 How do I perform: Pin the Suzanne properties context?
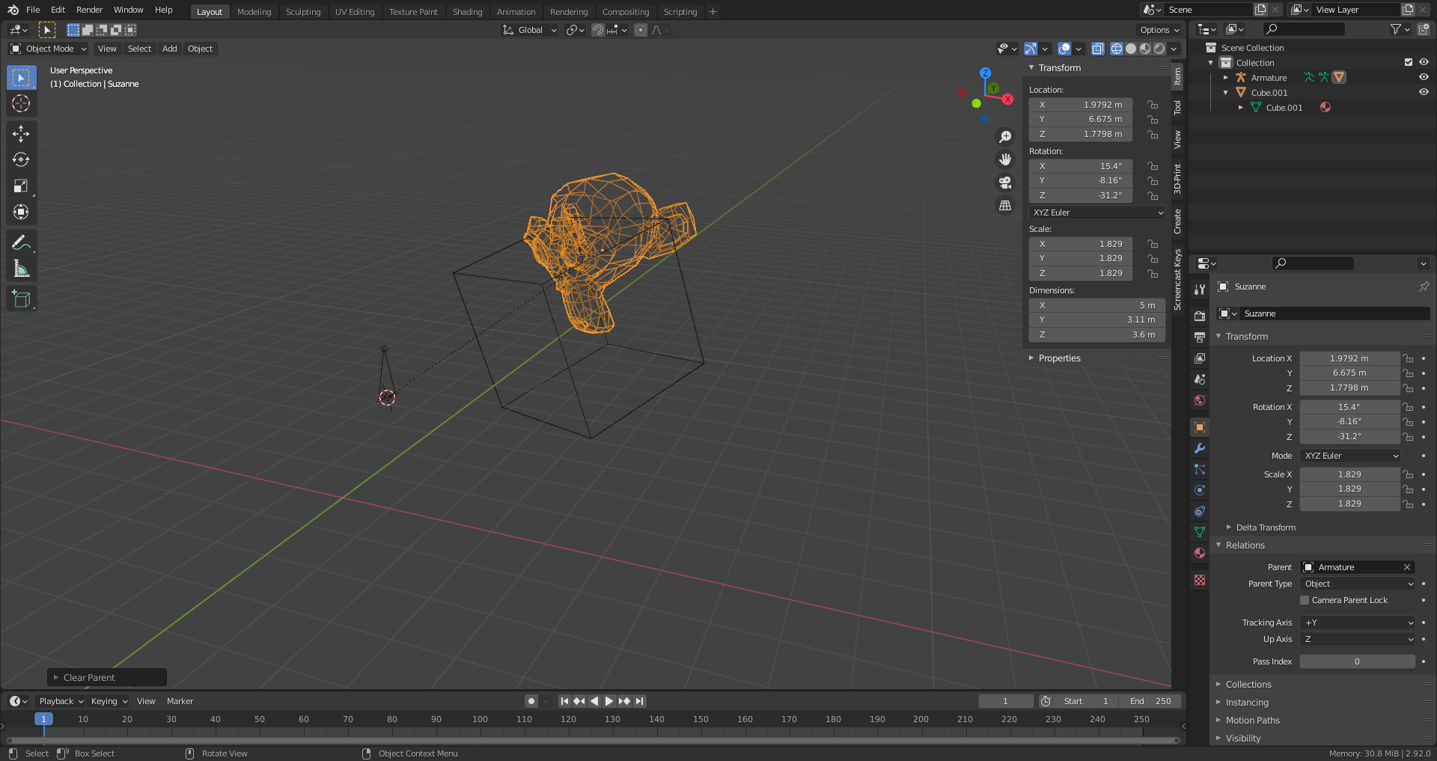[x=1424, y=287]
